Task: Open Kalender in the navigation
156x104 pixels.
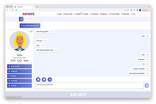Action: tap(103, 14)
